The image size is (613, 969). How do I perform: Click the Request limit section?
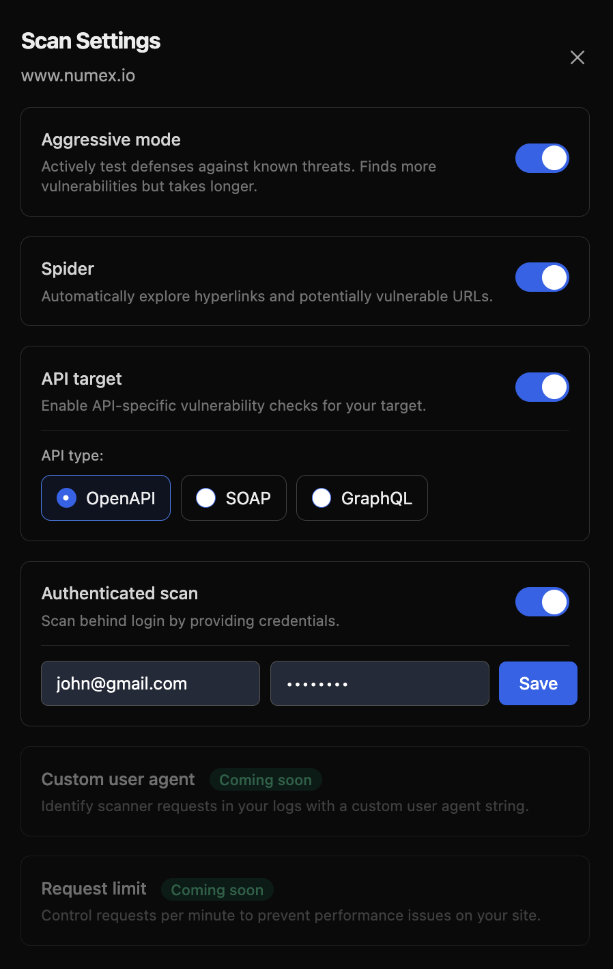coord(94,888)
